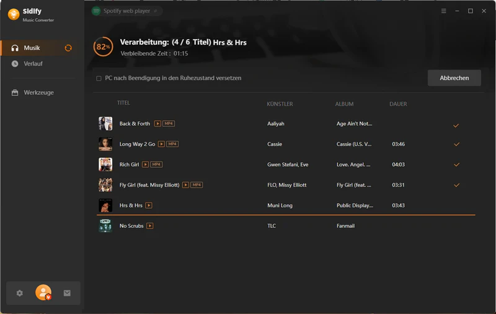Viewport: 496px width, 314px height.
Task: Click the toolbox icon next to Werkzeuge
Action: coord(15,92)
